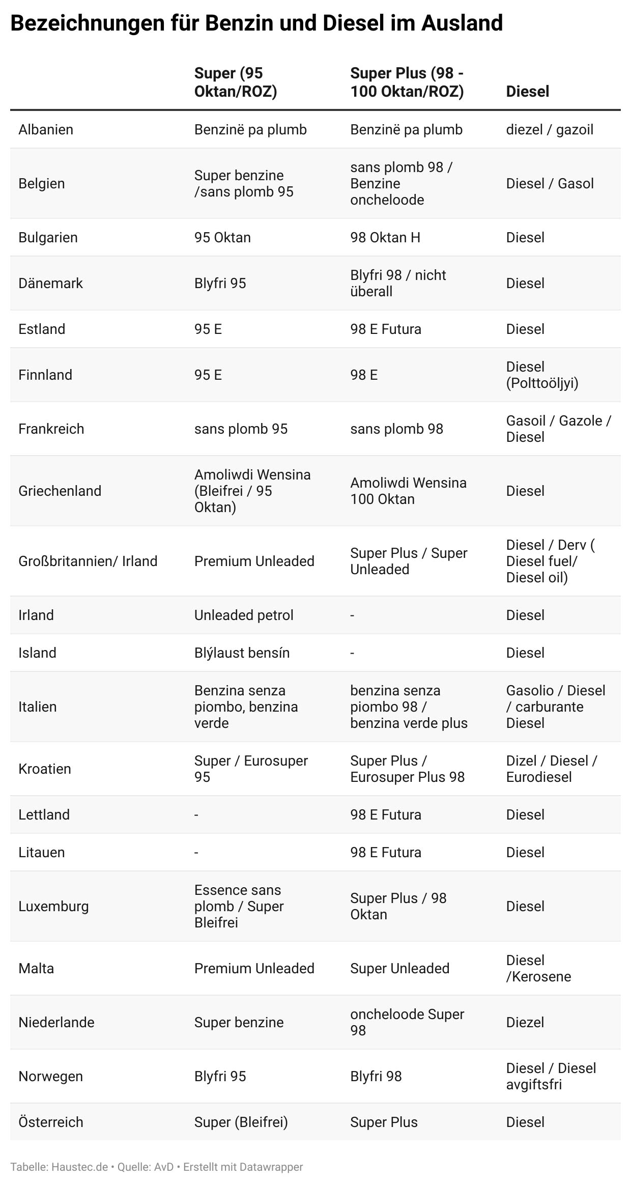
Task: Select the 'Premium Unleaded' cell for Großbritannien/ Irland
Action: (254, 561)
